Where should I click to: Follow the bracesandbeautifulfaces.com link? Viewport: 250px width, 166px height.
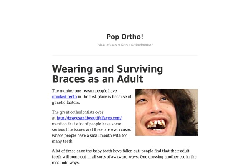(89, 118)
